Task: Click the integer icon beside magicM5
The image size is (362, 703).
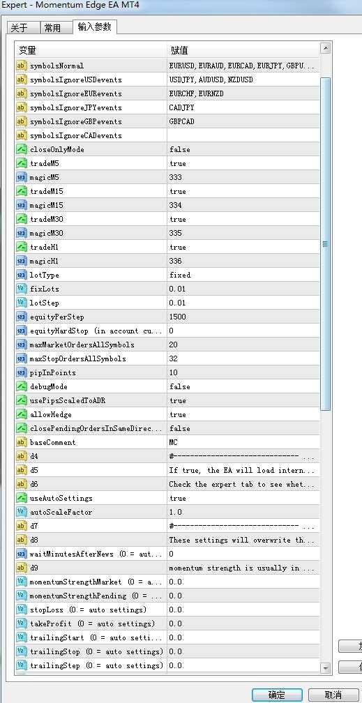Action: 22,177
